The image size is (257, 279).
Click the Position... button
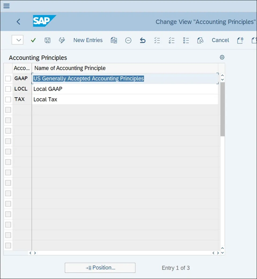point(100,267)
